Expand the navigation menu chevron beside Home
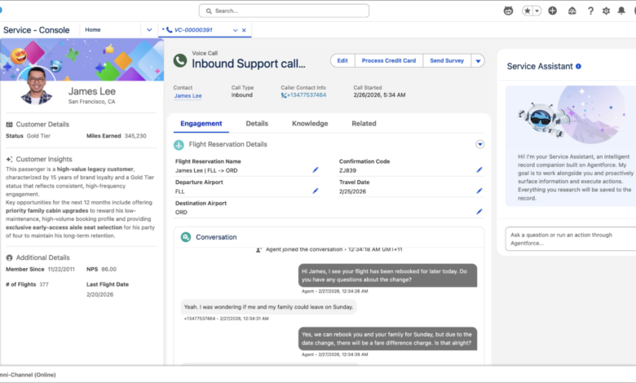This screenshot has width=636, height=383. pyautogui.click(x=149, y=29)
